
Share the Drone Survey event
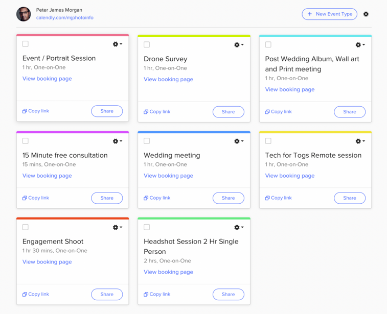click(x=229, y=112)
